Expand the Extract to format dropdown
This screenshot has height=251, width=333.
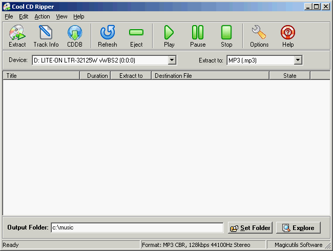pyautogui.click(x=298, y=60)
